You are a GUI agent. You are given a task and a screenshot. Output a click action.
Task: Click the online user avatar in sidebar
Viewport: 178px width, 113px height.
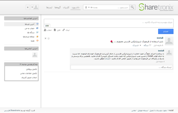pos(35,55)
